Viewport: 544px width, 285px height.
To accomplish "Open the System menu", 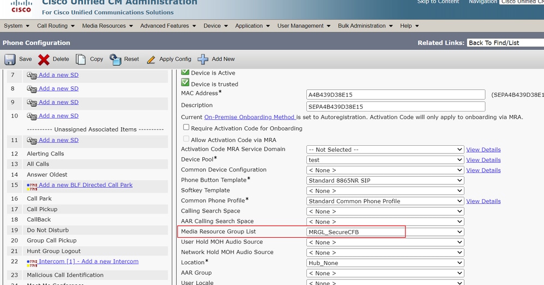I will (x=16, y=26).
